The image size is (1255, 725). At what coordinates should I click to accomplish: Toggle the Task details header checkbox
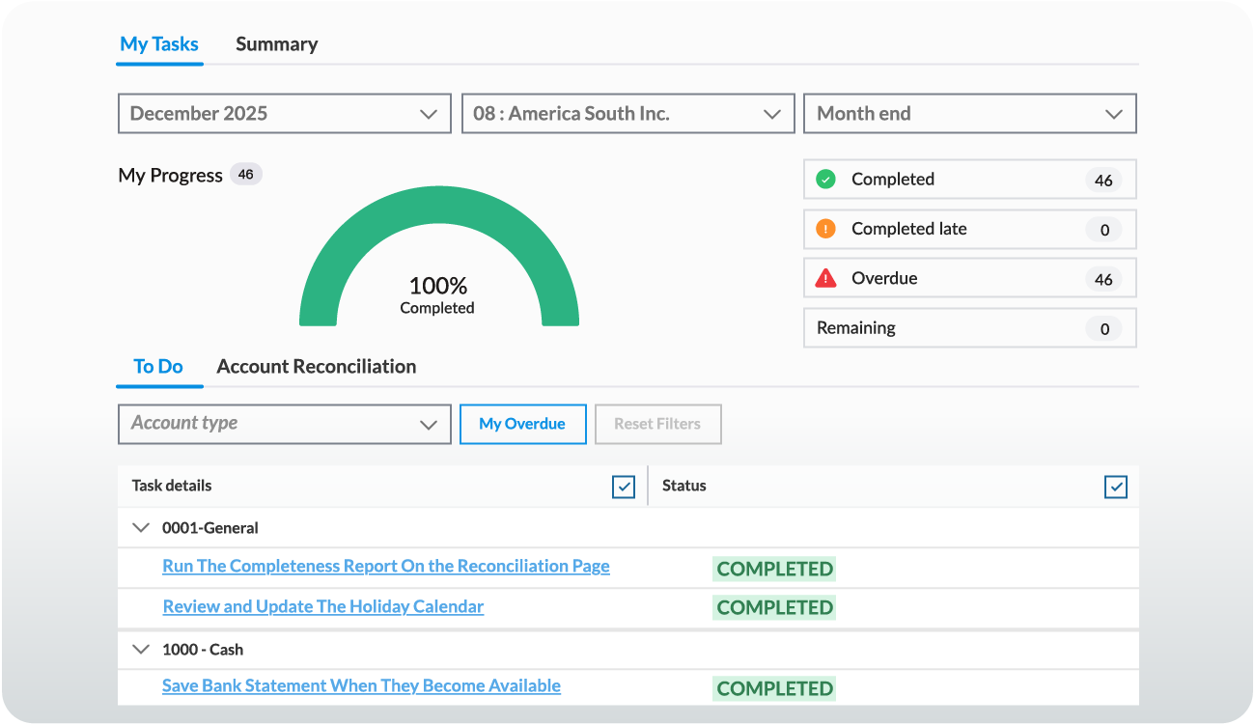[623, 487]
